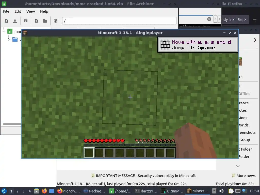Close the nightly.link Firefox tab
260x195 pixels.
[245, 20]
